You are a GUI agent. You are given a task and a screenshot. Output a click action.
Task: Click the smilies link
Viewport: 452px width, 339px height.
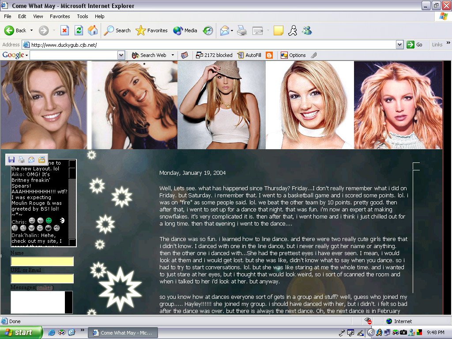click(x=45, y=287)
